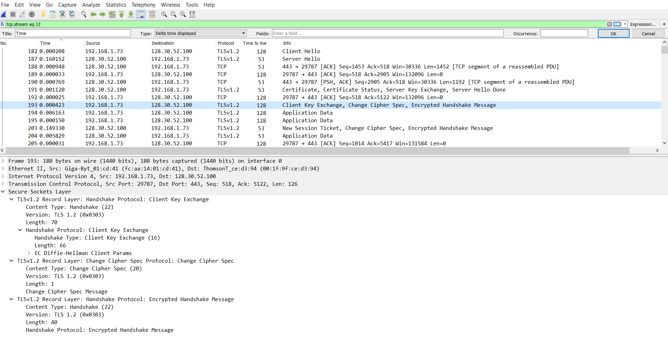Expand Internet Protocol Version 4 section
Viewport: 668px width, 358px height.
click(3, 176)
